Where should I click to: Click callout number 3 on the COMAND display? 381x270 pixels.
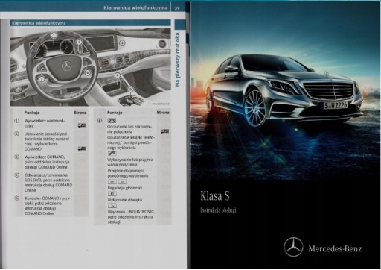[x=122, y=43]
